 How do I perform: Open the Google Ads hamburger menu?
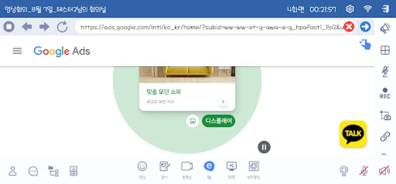point(18,51)
